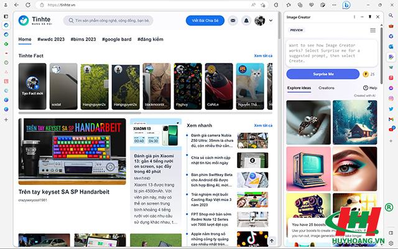Open Instagram from the Edge sidebar
This screenshot has height=249, width=398.
tap(391, 98)
